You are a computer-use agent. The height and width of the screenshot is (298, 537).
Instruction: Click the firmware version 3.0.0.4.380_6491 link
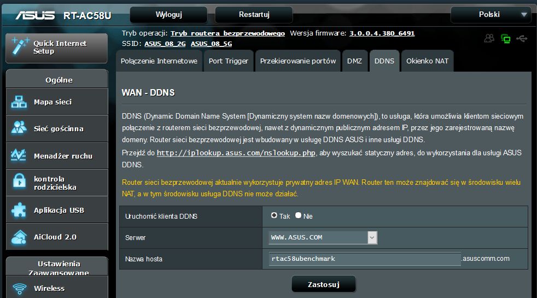click(382, 33)
